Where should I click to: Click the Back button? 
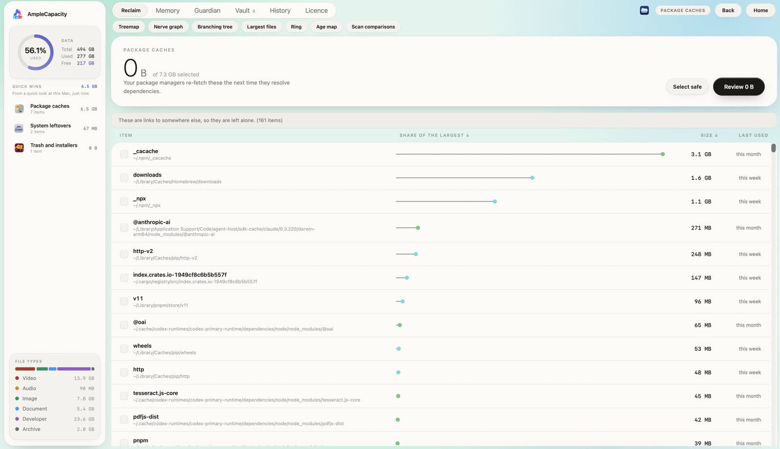pos(728,10)
